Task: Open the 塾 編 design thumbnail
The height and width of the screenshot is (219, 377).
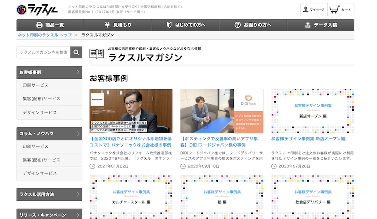Action: [222, 197]
